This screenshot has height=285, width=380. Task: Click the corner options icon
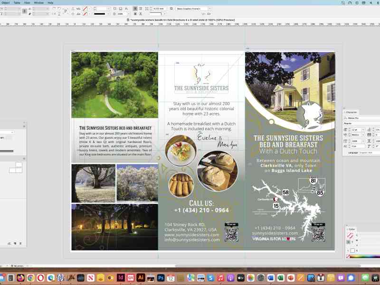pyautogui.click(x=171, y=9)
